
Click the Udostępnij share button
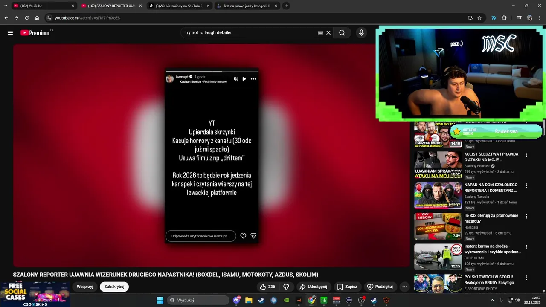tap(313, 287)
